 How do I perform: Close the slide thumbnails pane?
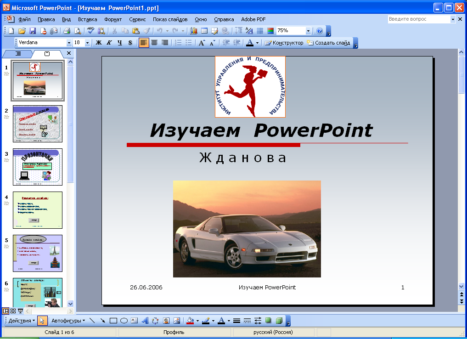pos(69,53)
